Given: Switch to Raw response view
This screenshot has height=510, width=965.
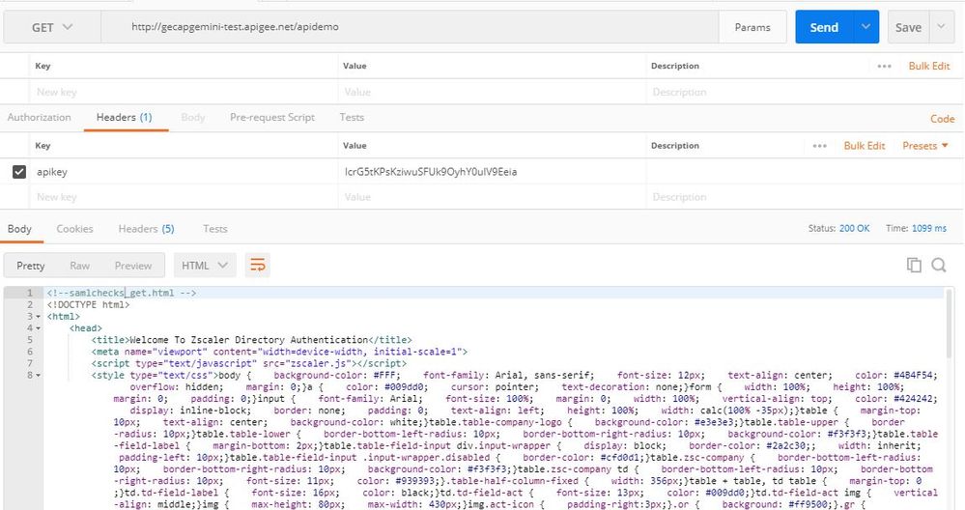Looking at the screenshot, I should tap(79, 266).
